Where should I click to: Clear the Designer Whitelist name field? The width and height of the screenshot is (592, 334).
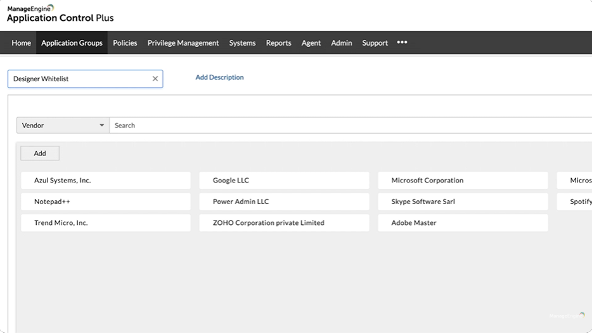(x=155, y=79)
